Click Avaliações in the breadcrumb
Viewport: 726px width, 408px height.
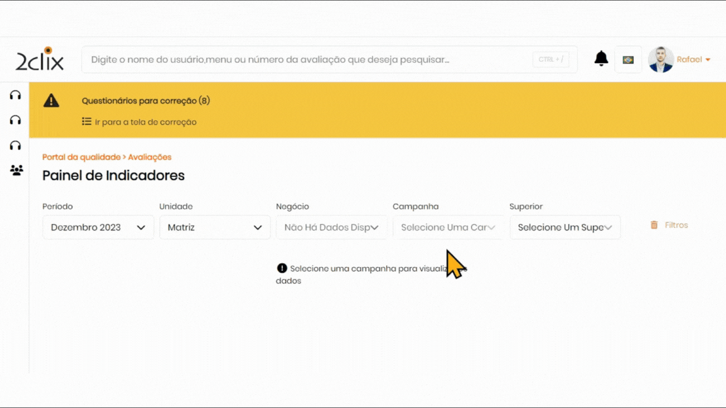(x=149, y=157)
